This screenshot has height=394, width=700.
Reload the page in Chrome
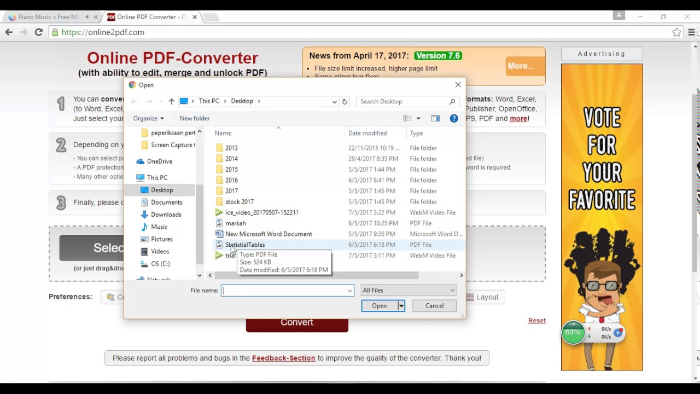[39, 32]
